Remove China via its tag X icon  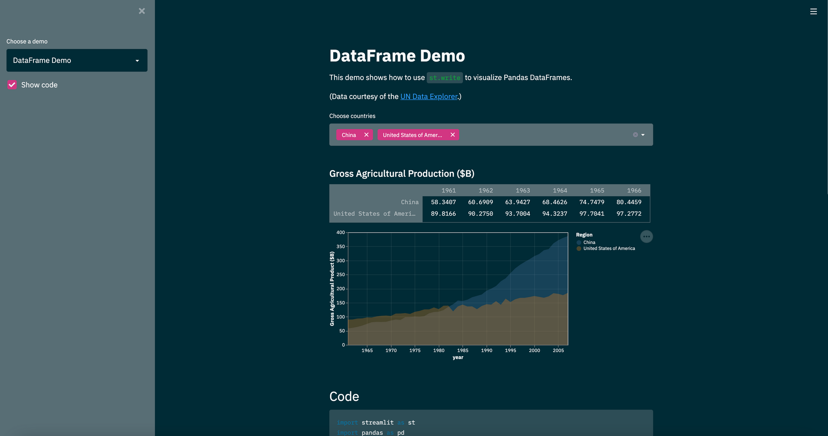pos(366,135)
